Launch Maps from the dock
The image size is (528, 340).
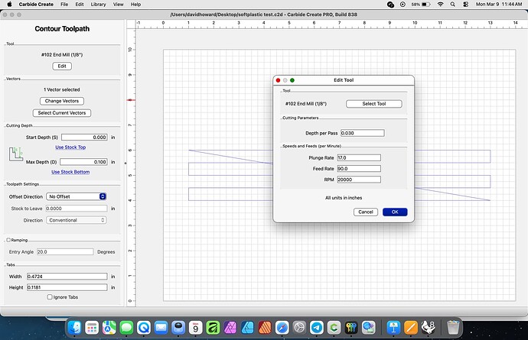coord(109,327)
